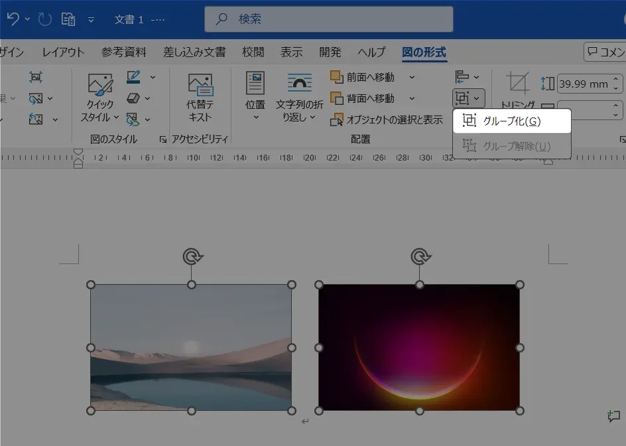Choose Group (グループ化) from the menu

(512, 121)
